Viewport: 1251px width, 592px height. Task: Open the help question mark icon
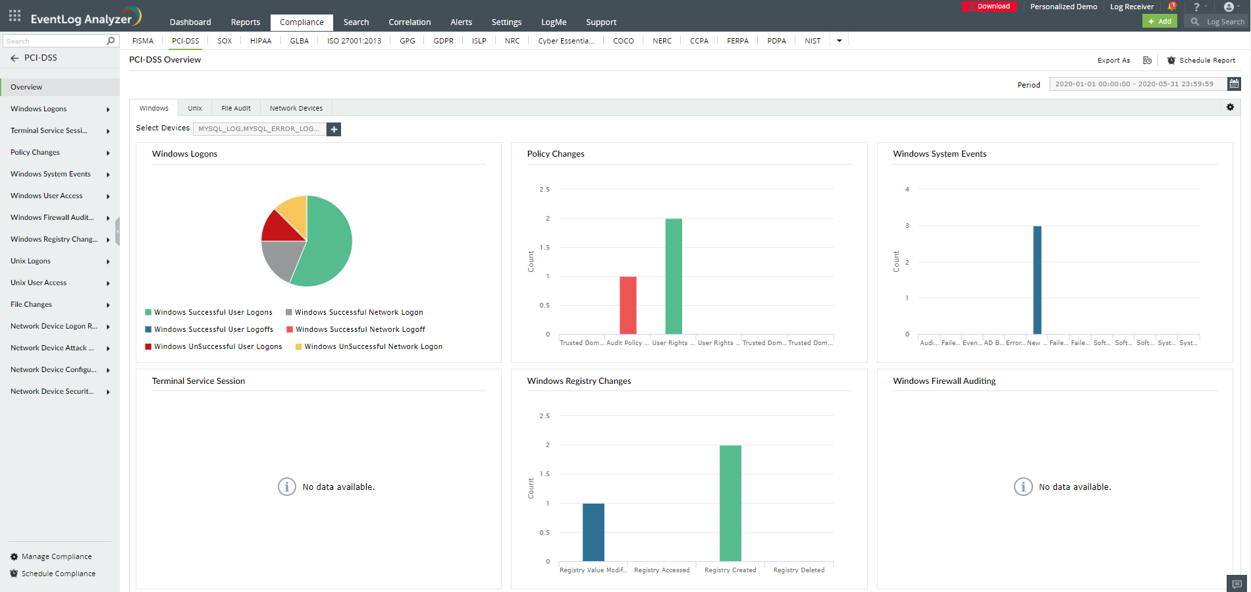(x=1196, y=7)
